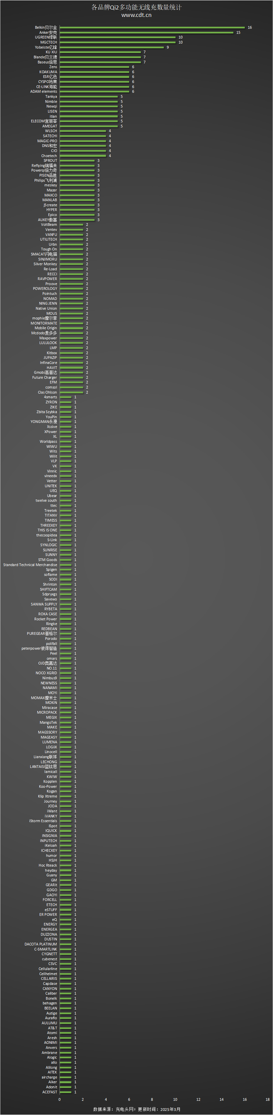Select the "SPROUT" label

(x=50, y=161)
